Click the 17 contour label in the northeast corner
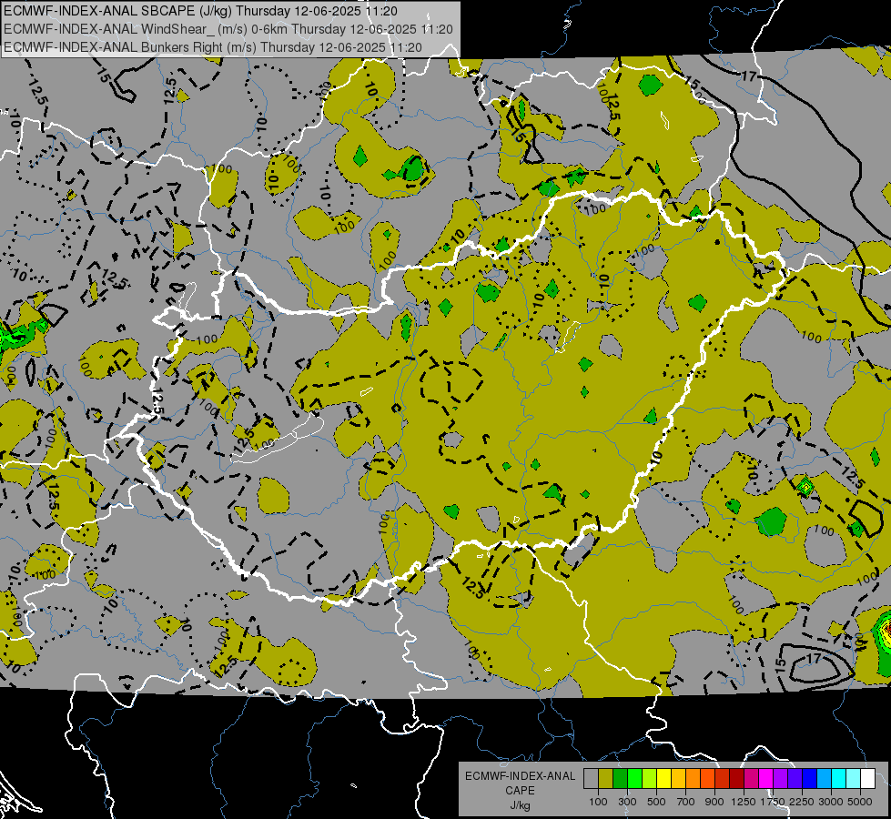The height and width of the screenshot is (819, 891). (749, 76)
